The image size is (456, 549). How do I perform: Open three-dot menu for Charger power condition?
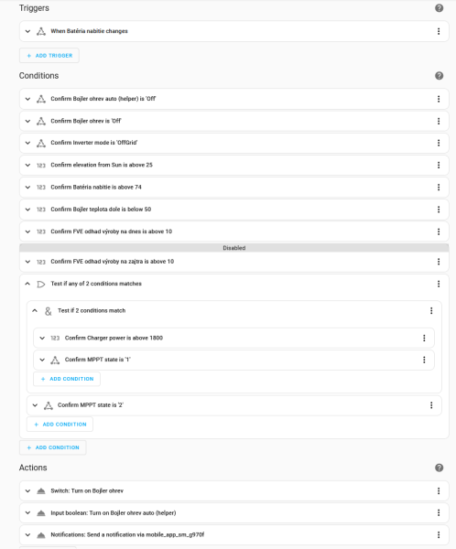[x=424, y=338]
